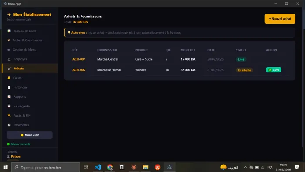Click the total 47 400 DA
Screen dimensions: 305x172
tap(80, 22)
